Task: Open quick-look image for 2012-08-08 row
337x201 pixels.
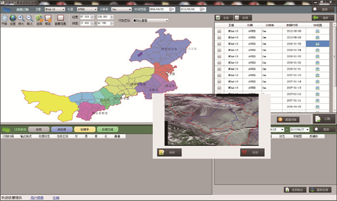Action: pyautogui.click(x=318, y=31)
